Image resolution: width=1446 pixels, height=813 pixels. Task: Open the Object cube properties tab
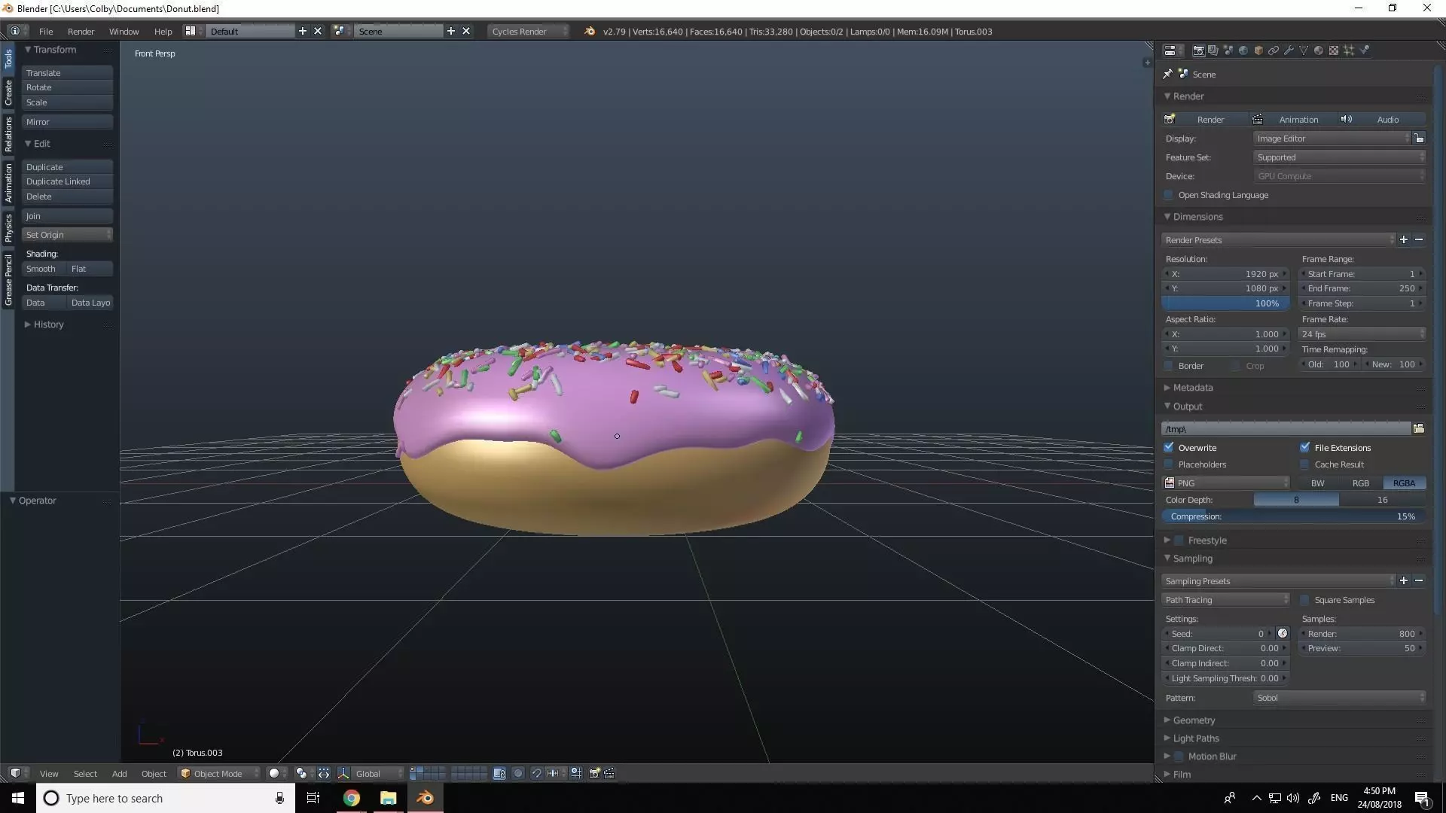point(1258,50)
